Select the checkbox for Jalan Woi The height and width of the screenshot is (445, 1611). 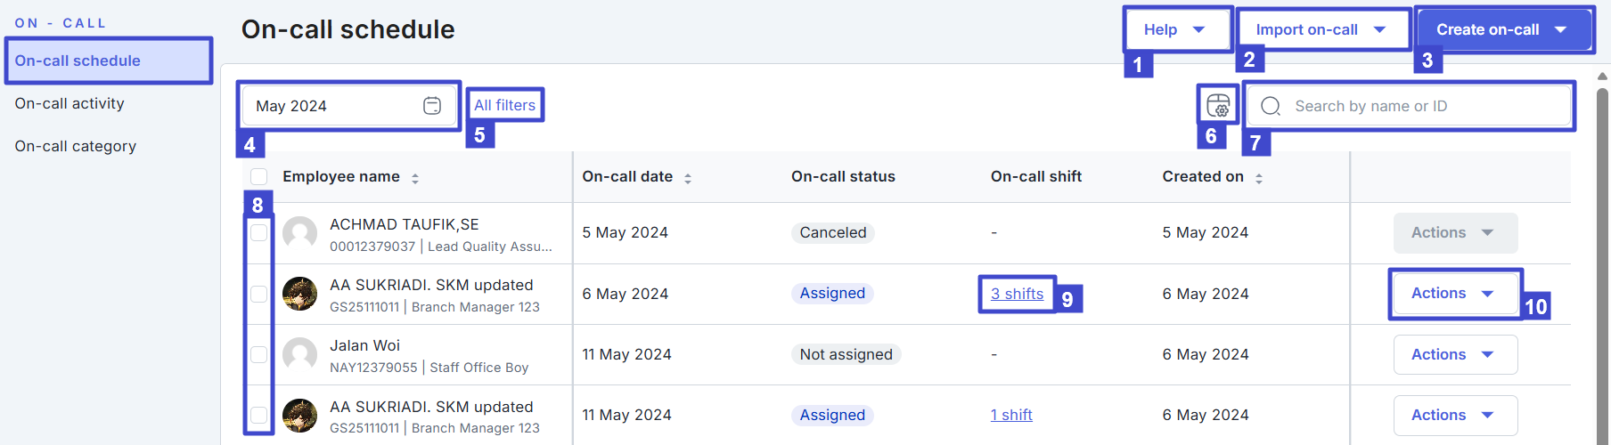click(x=258, y=354)
